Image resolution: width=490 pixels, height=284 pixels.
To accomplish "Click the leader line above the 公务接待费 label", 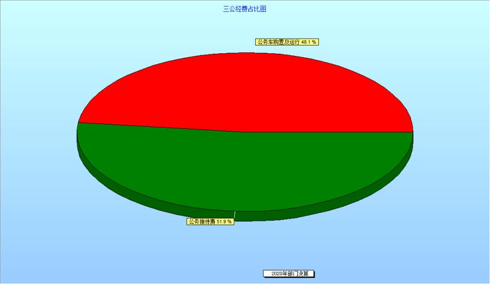I will click(235, 214).
